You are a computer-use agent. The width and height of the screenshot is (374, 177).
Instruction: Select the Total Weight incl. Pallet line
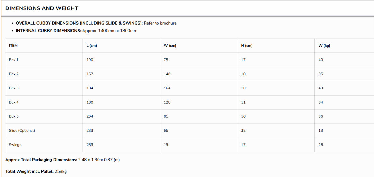pyautogui.click(x=36, y=171)
